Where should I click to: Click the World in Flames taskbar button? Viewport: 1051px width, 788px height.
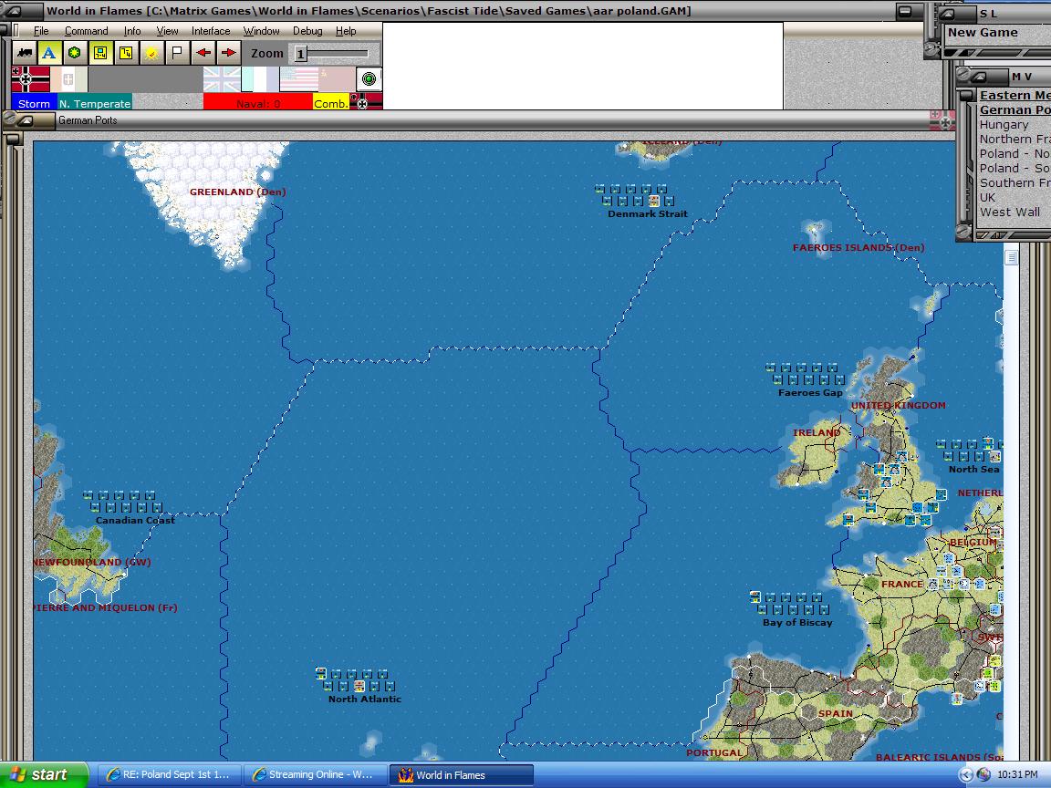click(461, 774)
